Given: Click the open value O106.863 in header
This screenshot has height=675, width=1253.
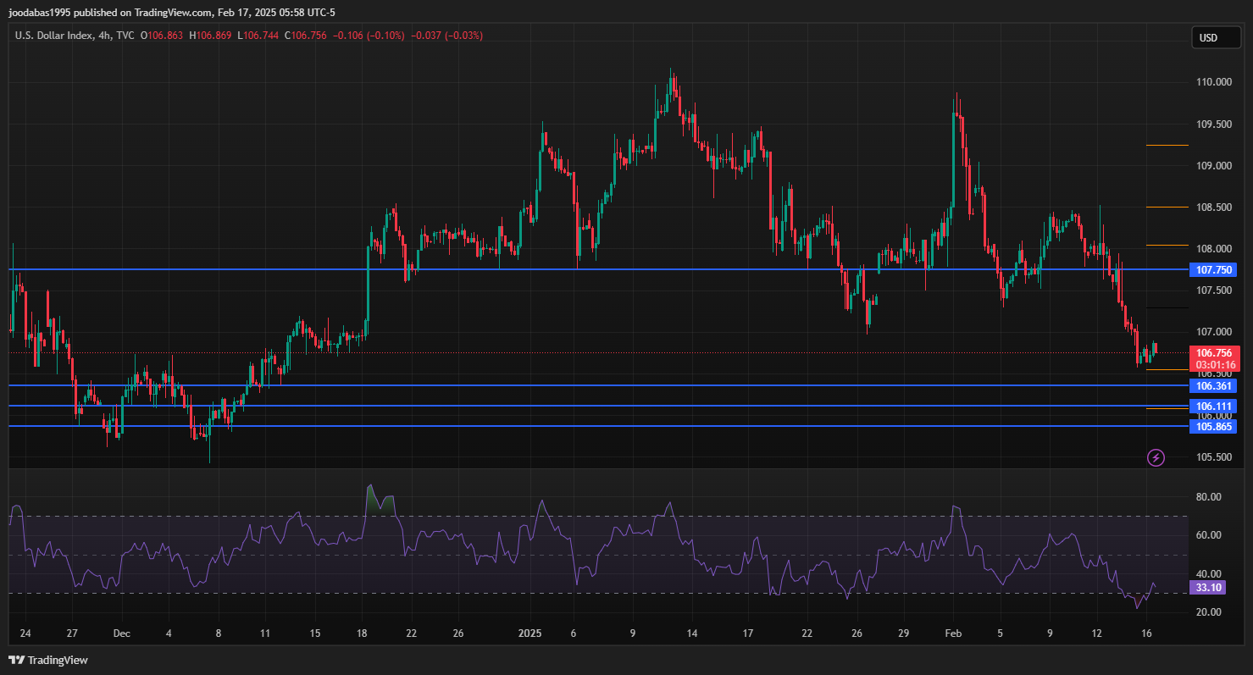Looking at the screenshot, I should click(162, 36).
